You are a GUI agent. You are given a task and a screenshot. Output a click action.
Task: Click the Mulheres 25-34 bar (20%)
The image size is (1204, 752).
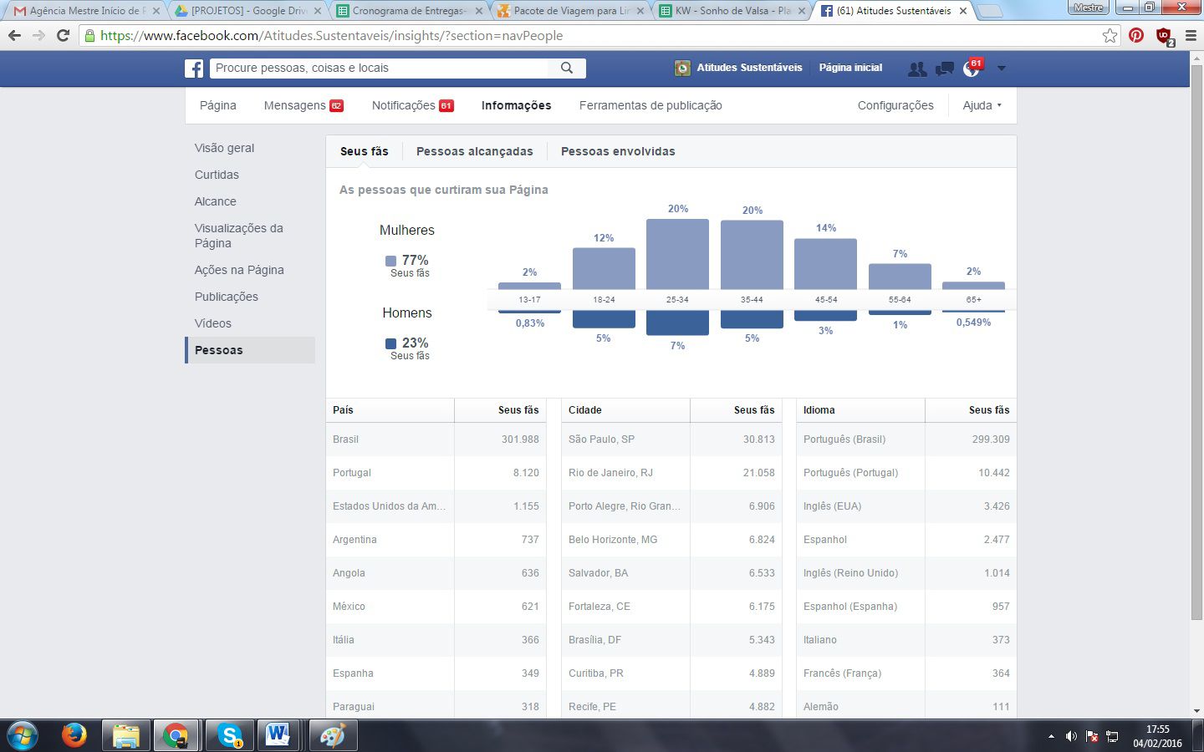coord(677,254)
